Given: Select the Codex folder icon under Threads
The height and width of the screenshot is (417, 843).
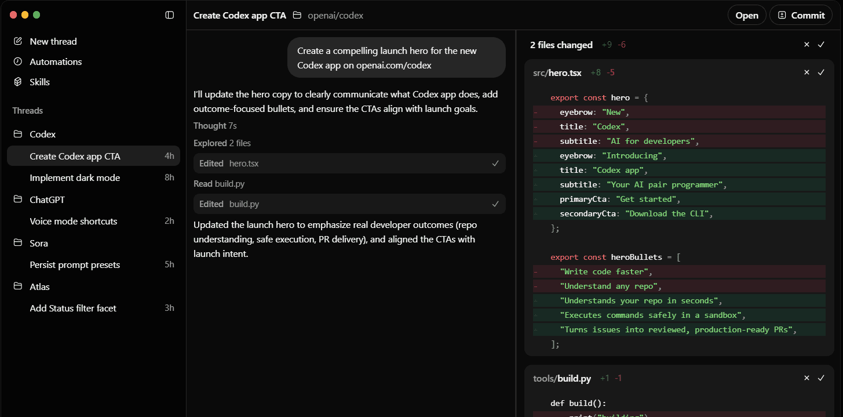Looking at the screenshot, I should 17,134.
